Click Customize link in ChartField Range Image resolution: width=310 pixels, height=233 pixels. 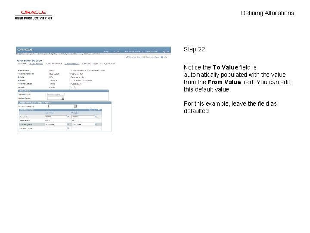pos(93,110)
